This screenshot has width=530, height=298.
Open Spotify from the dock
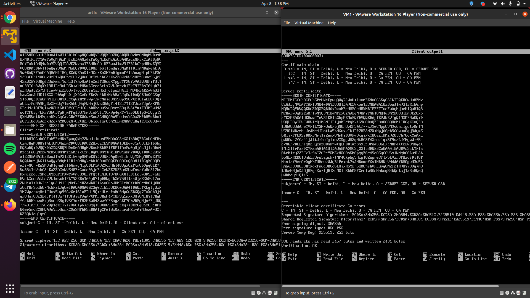coord(10,149)
